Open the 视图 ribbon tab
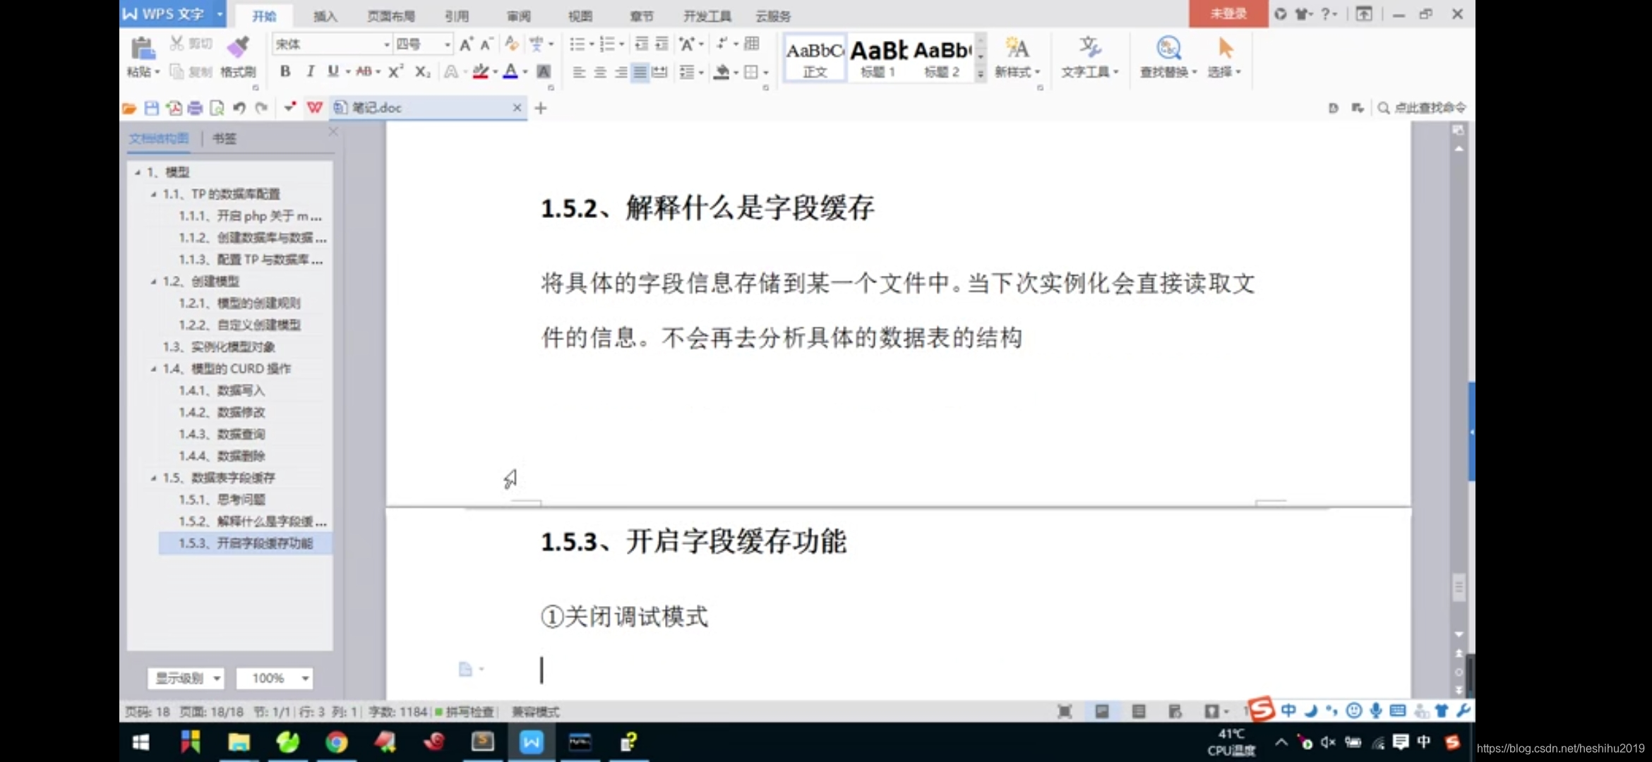 pyautogui.click(x=580, y=16)
